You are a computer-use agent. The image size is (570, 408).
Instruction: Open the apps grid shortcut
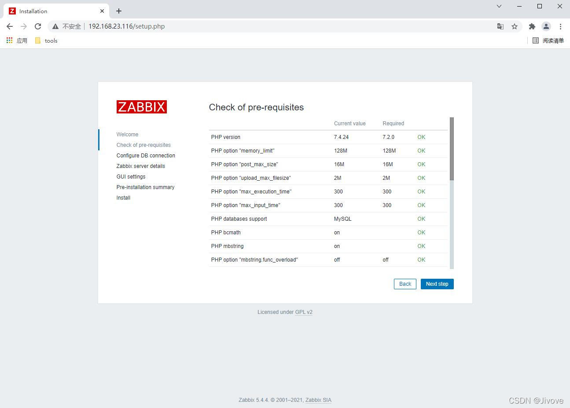(x=17, y=40)
